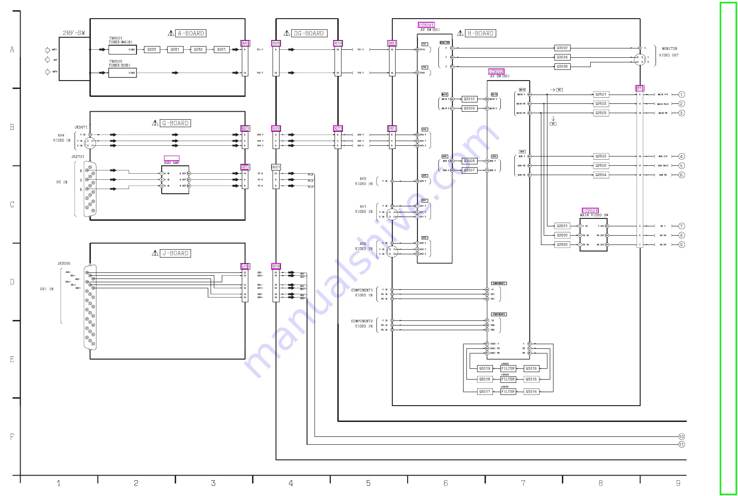This screenshot has height=496, width=738.
Task: Click the JK2701 PC IN connector symbol
Action: (90, 190)
